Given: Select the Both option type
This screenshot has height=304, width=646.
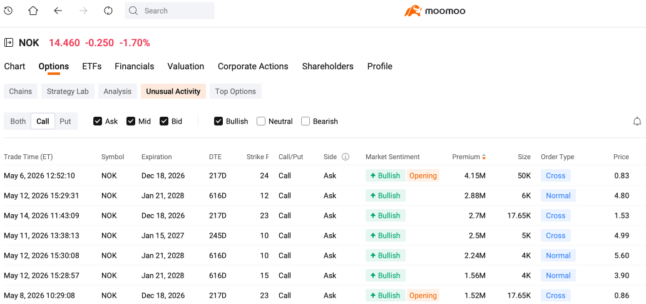Looking at the screenshot, I should tap(18, 121).
